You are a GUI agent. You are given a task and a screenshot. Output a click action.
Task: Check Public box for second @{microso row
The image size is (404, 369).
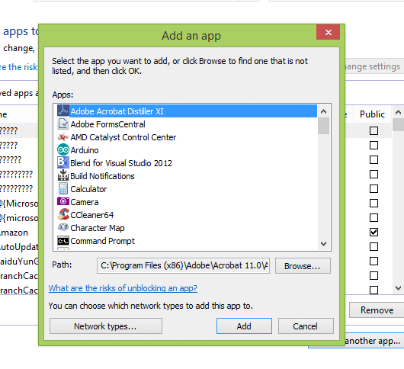coord(374,217)
